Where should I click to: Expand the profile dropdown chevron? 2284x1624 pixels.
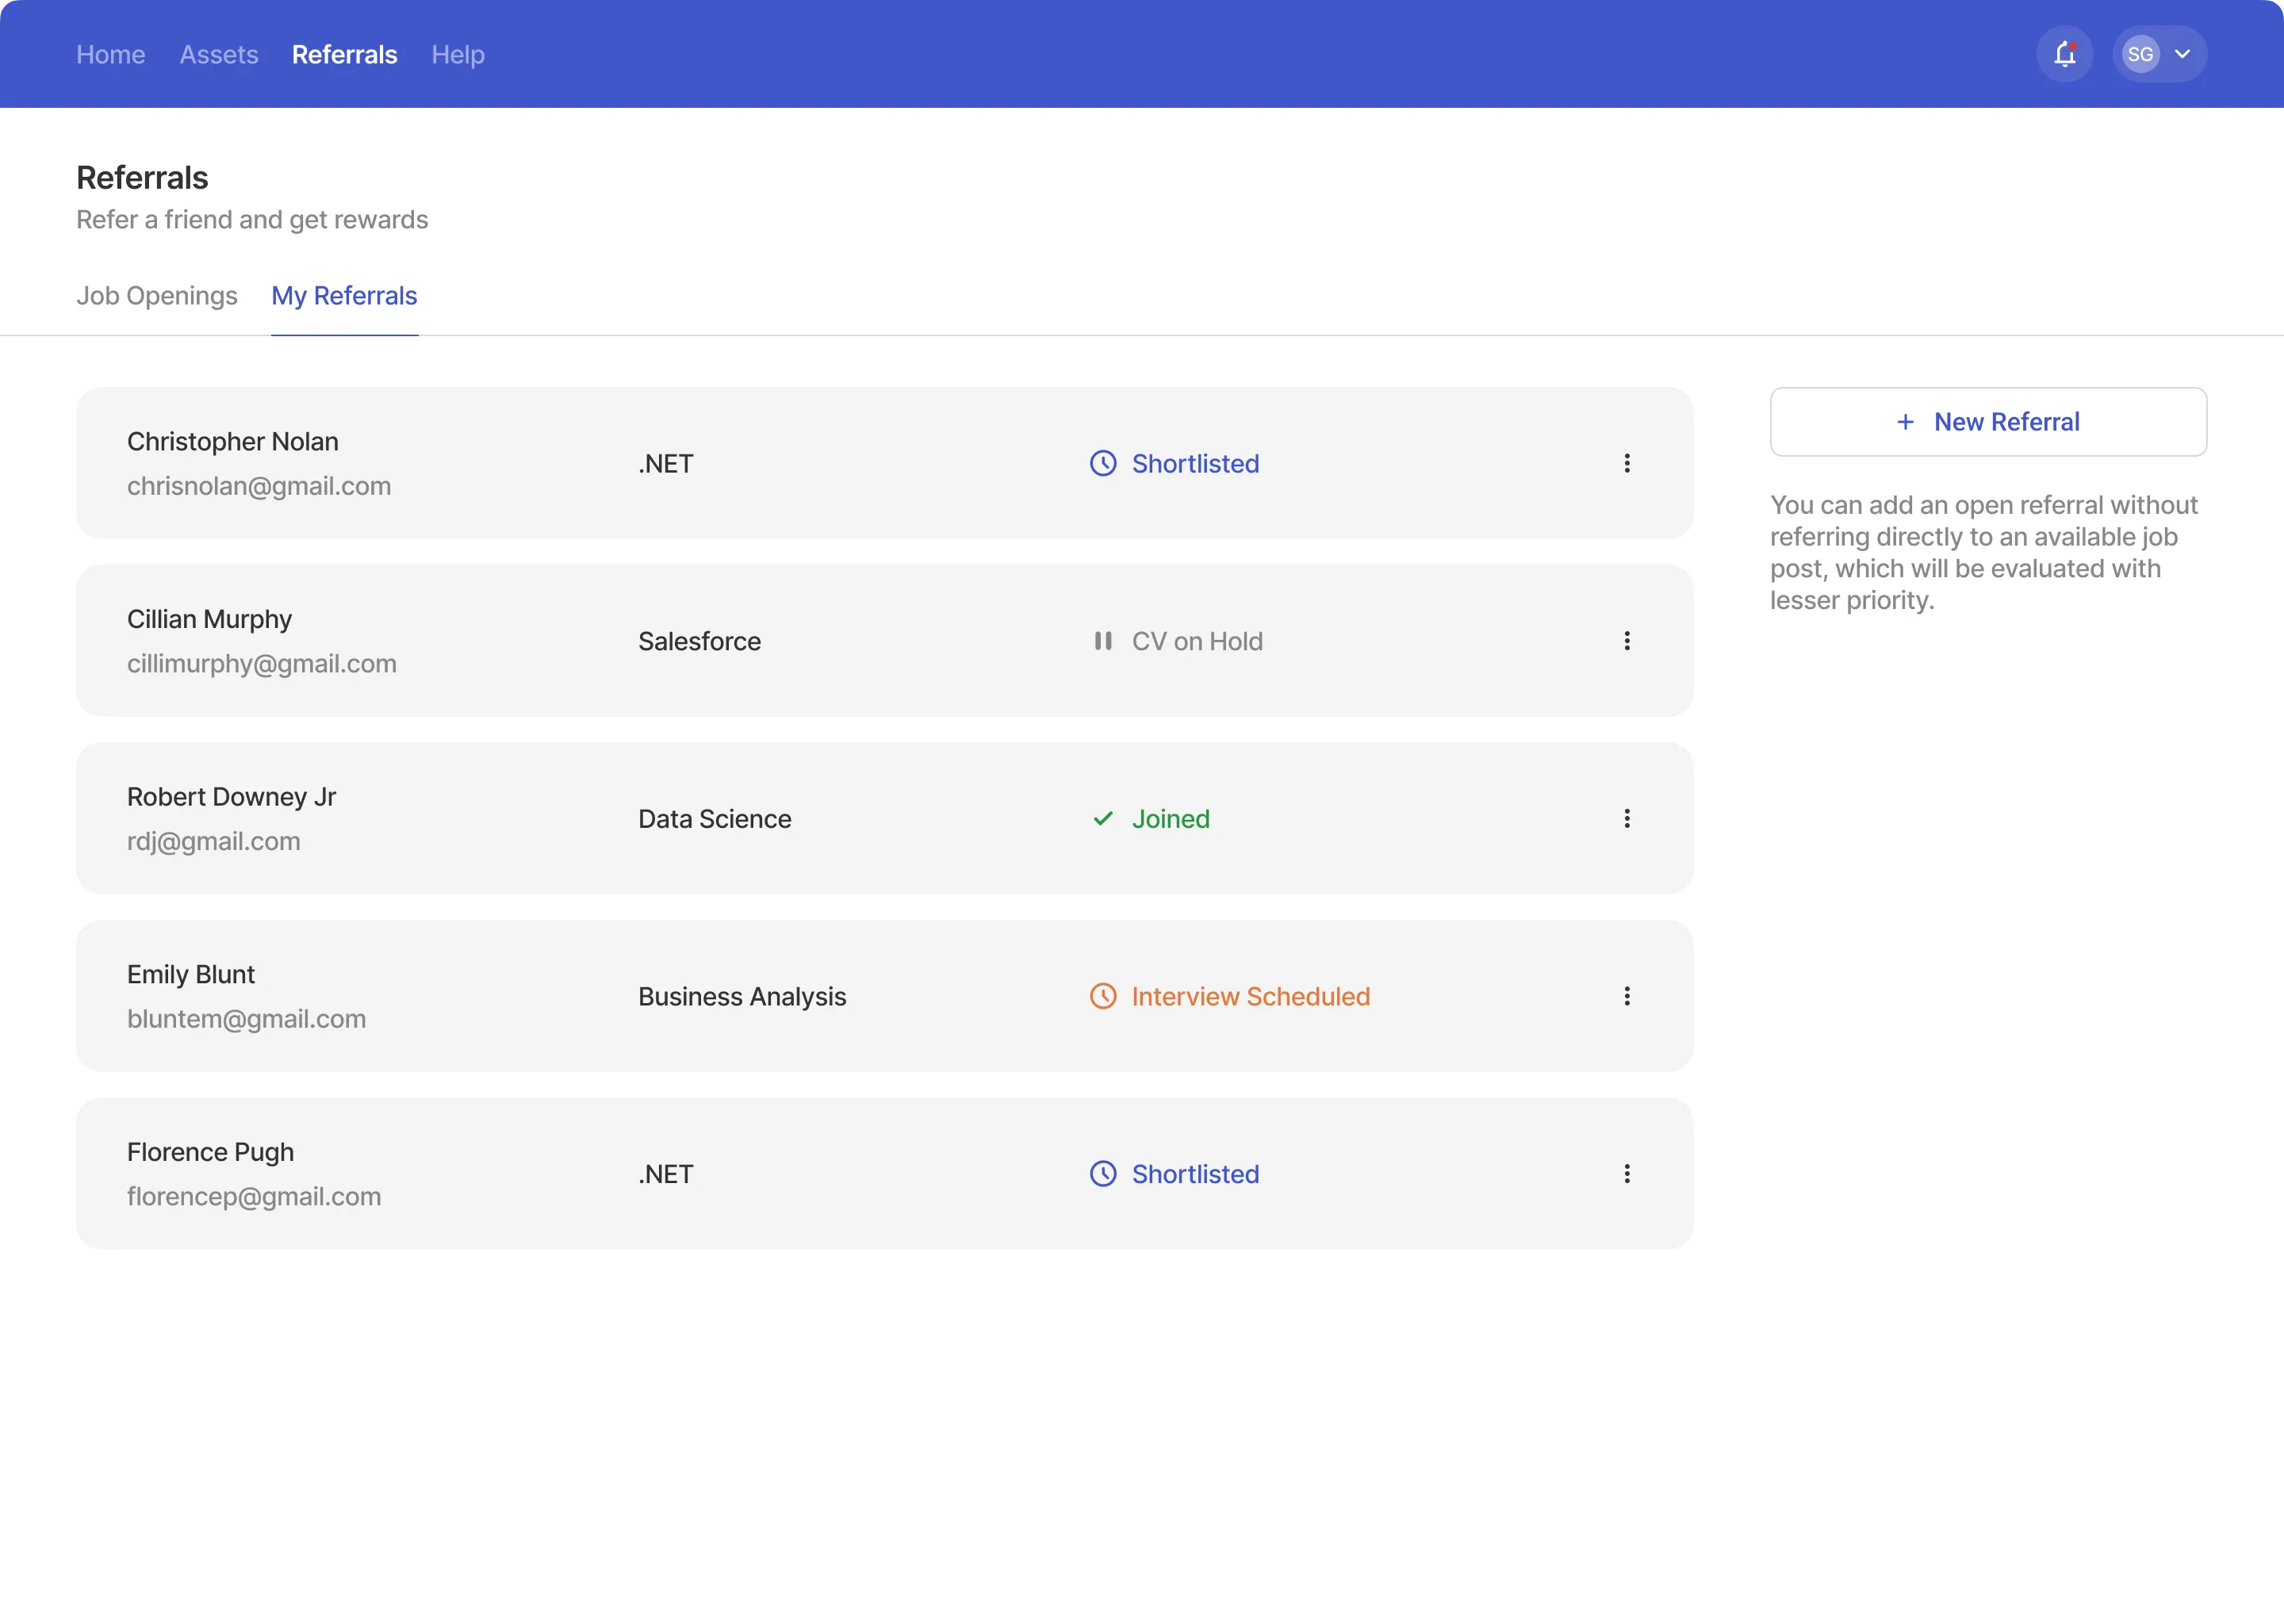pyautogui.click(x=2183, y=54)
